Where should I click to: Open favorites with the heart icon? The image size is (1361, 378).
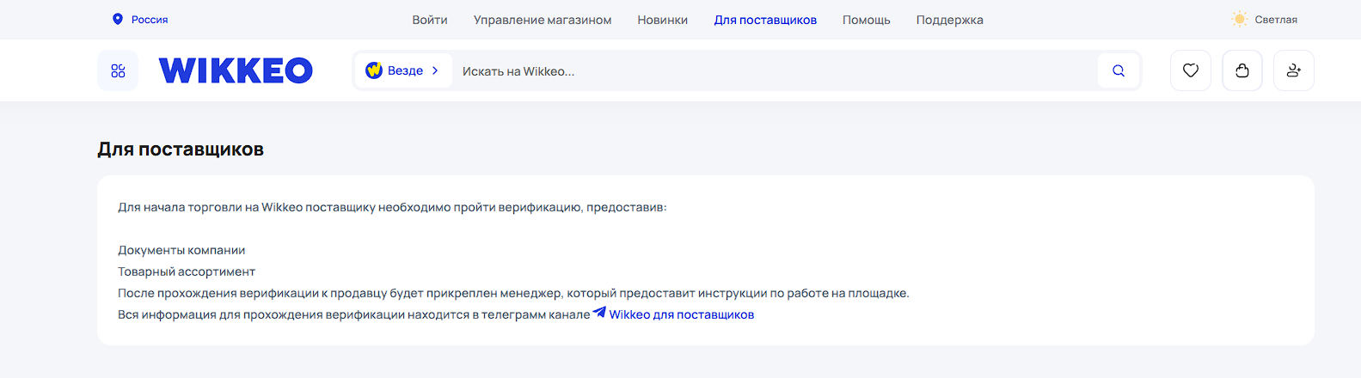tap(1191, 70)
